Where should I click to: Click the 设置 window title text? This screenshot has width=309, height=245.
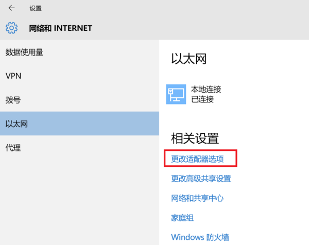[x=36, y=9]
